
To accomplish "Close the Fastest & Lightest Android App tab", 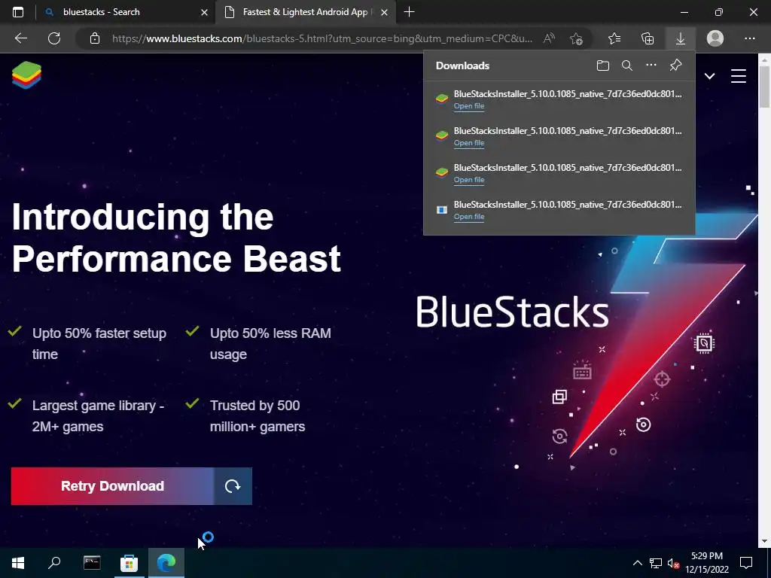I will click(x=385, y=12).
